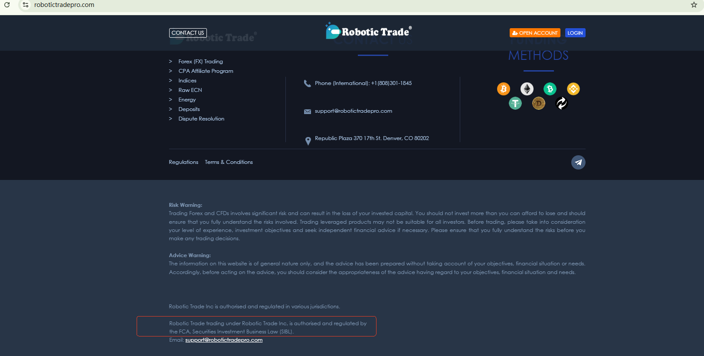The width and height of the screenshot is (704, 356).
Task: Click the METHODS heading text
Action: 538,56
